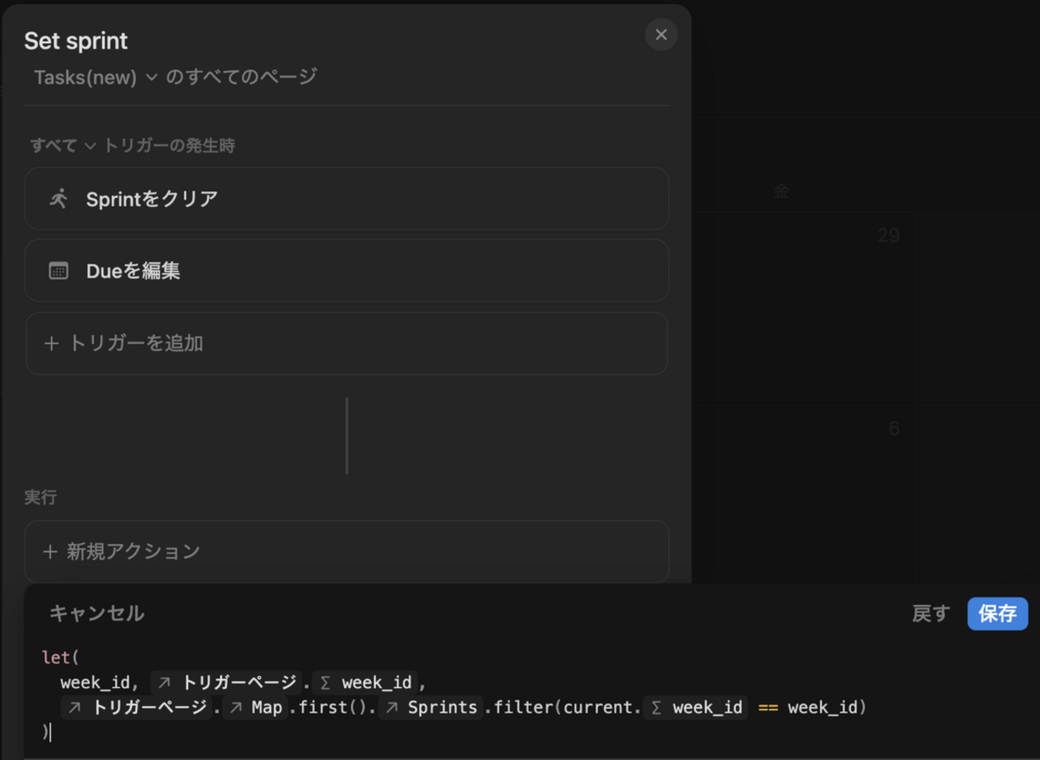Click the let( keyword in the formula

pos(60,658)
